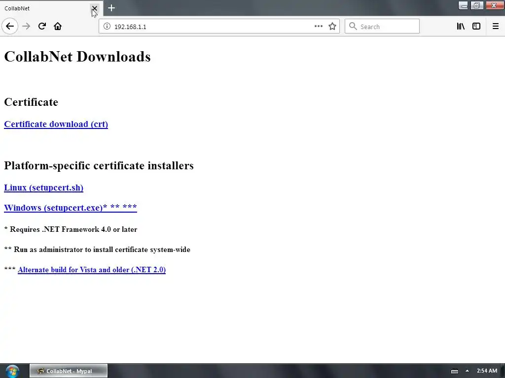The width and height of the screenshot is (505, 378).
Task: Reload the current page
Action: (42, 27)
